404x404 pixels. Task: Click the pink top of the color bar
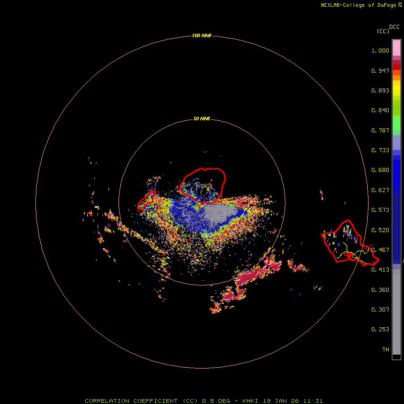(x=396, y=48)
